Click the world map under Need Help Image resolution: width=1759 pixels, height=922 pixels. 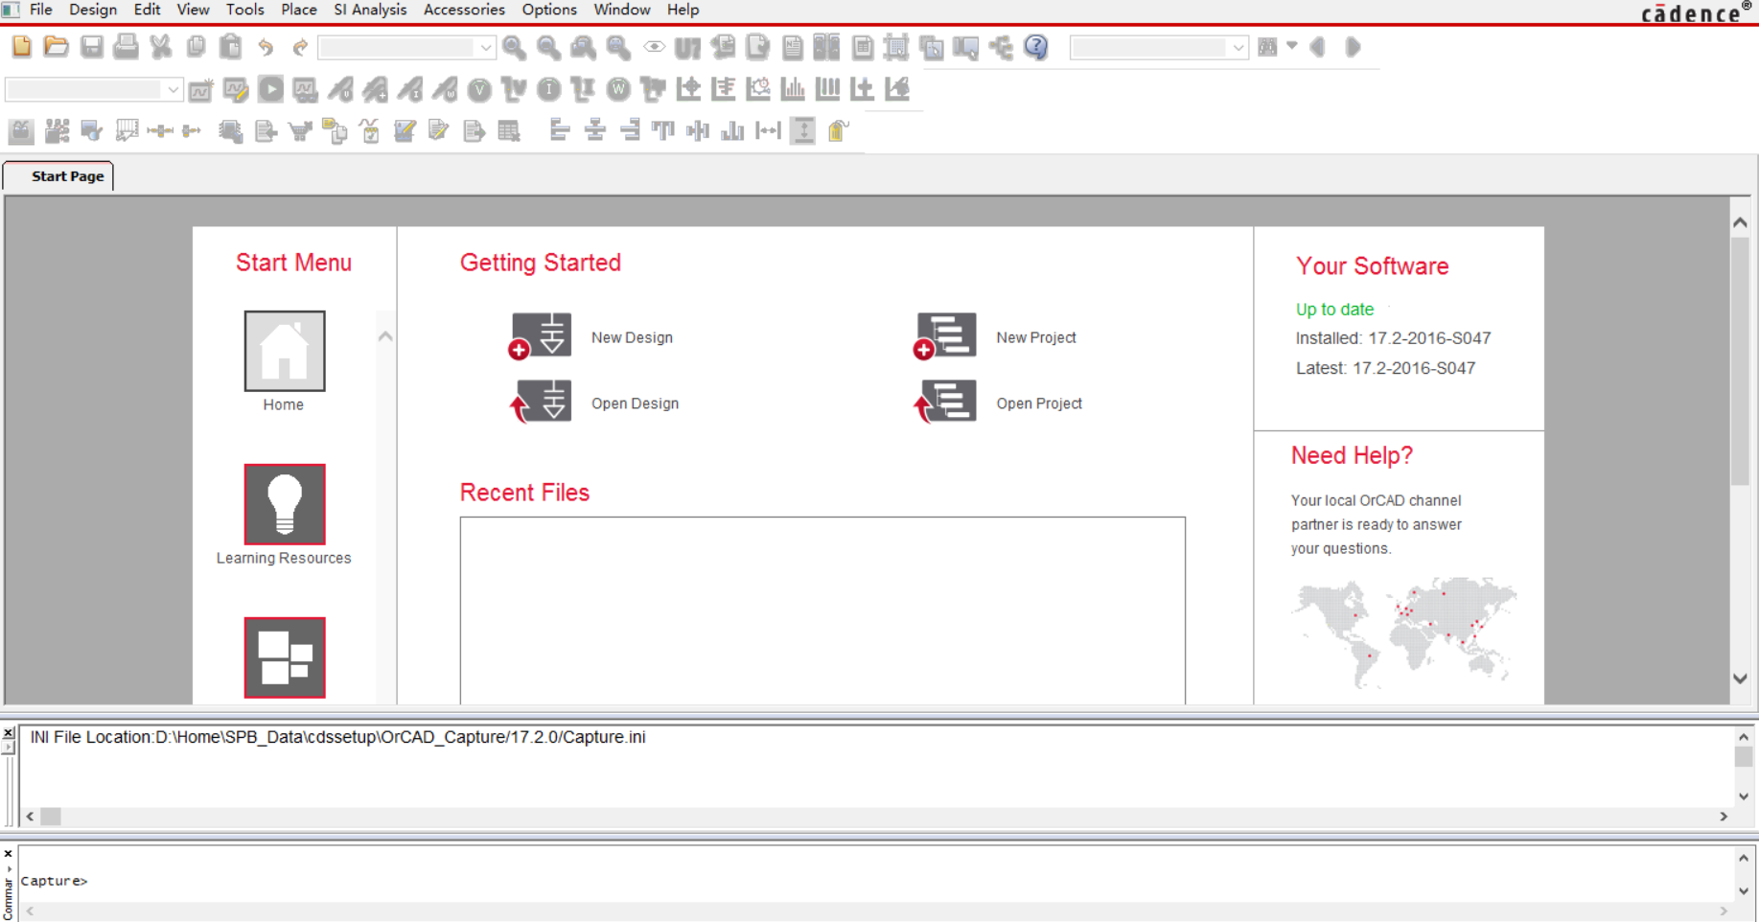click(1403, 633)
